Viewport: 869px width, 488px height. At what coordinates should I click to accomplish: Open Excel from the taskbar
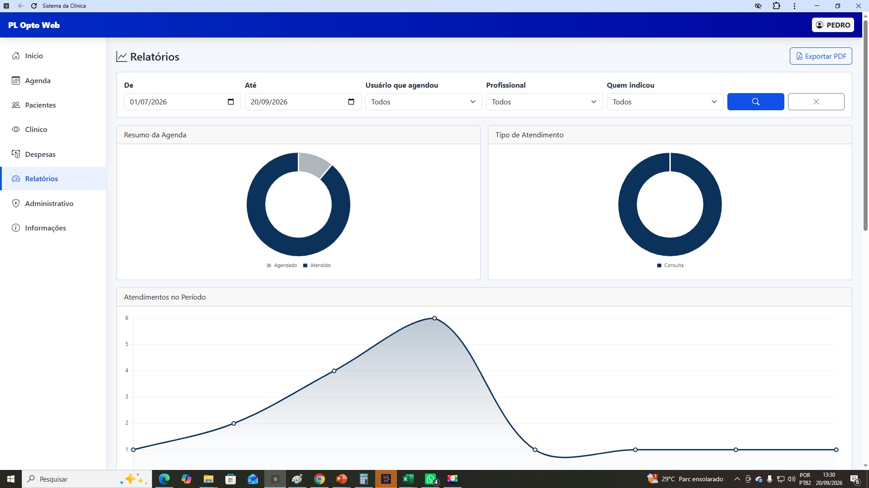(408, 479)
